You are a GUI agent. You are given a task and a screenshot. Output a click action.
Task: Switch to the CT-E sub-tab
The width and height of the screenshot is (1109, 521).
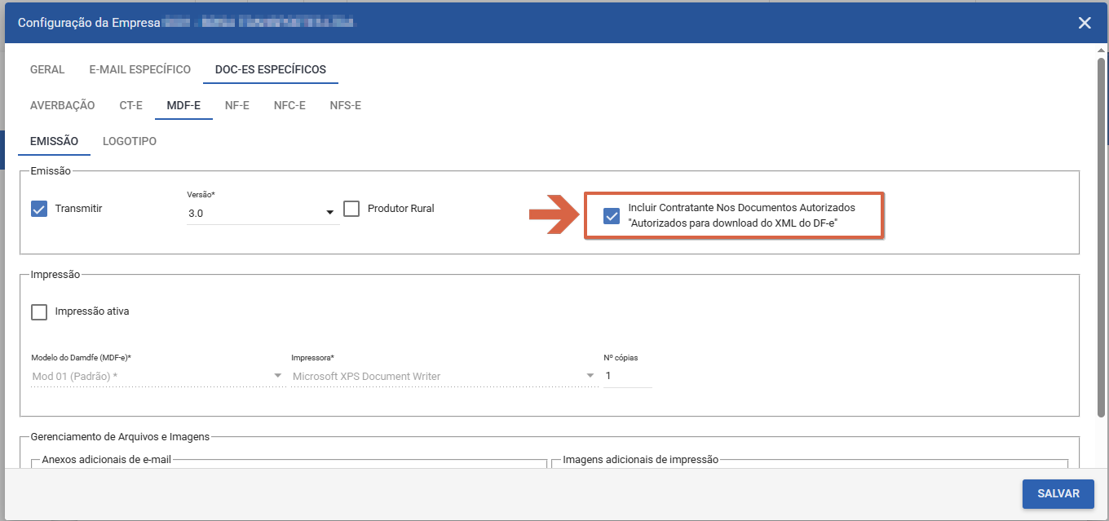[x=131, y=105]
